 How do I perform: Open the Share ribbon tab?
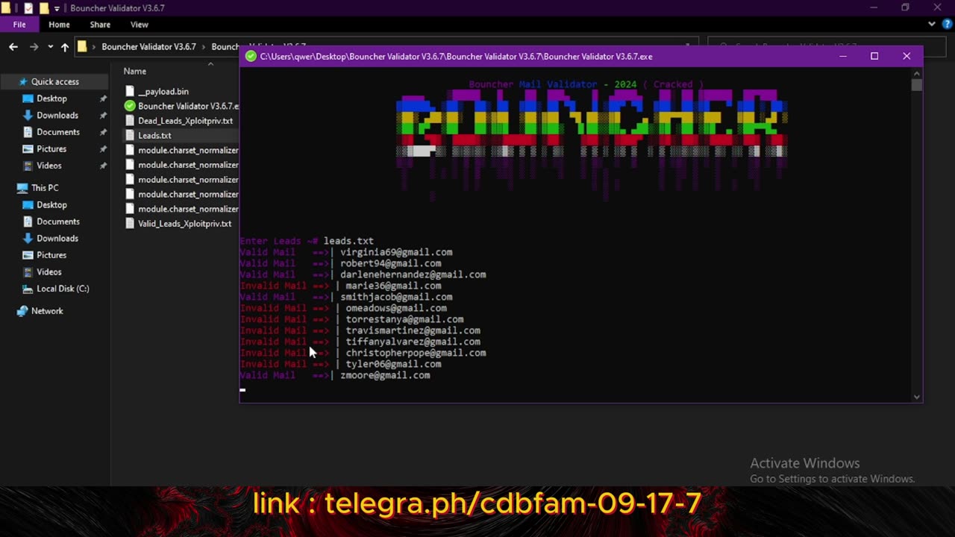point(100,25)
